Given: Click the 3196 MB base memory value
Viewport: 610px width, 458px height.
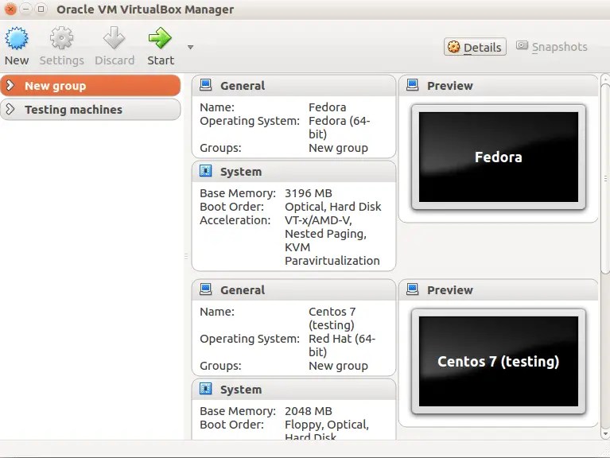Looking at the screenshot, I should [x=309, y=193].
